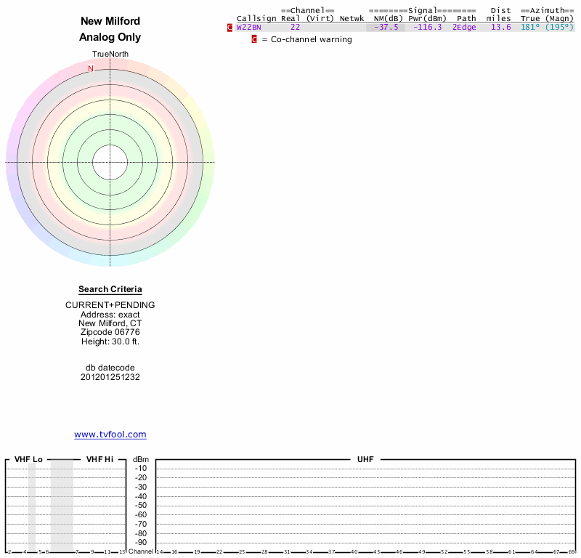Viewport: 581px width, 558px height.
Task: Click the -37.5 noise margin value
Action: tap(386, 28)
